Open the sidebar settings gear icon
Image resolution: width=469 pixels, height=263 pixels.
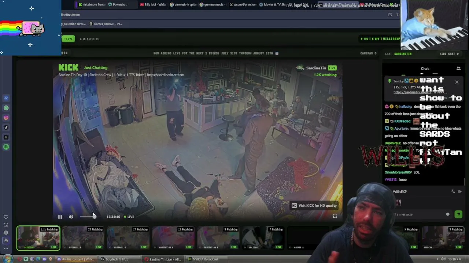6,233
